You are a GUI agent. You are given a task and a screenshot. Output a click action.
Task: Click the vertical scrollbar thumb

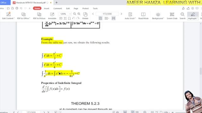click(x=201, y=71)
